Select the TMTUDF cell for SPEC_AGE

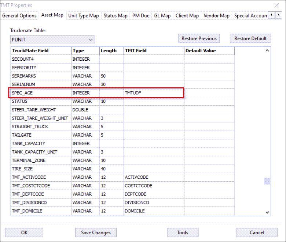(154, 93)
